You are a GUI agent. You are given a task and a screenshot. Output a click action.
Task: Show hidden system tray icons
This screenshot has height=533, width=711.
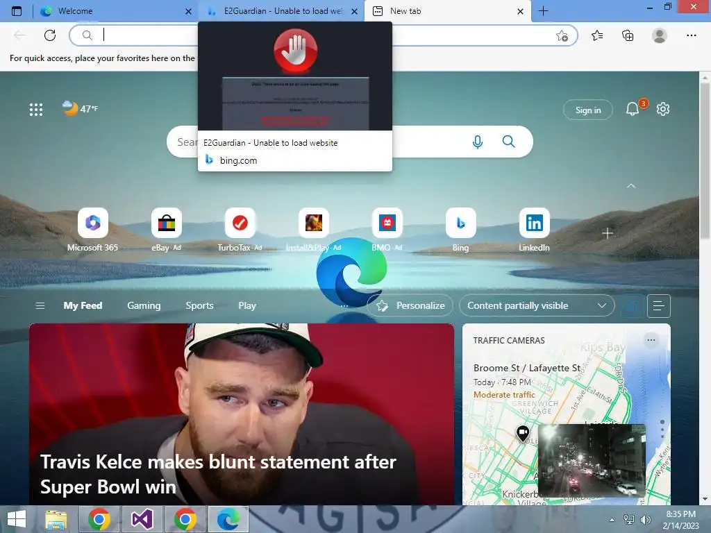(612, 520)
